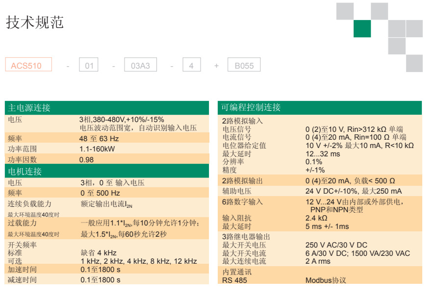Screen dimensions: 436x299
Task: Select the value 12...32 ms
Action: (323, 154)
